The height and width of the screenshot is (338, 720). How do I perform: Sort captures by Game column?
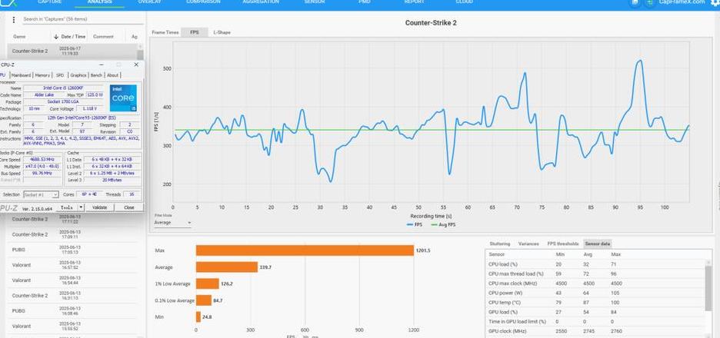[19, 36]
